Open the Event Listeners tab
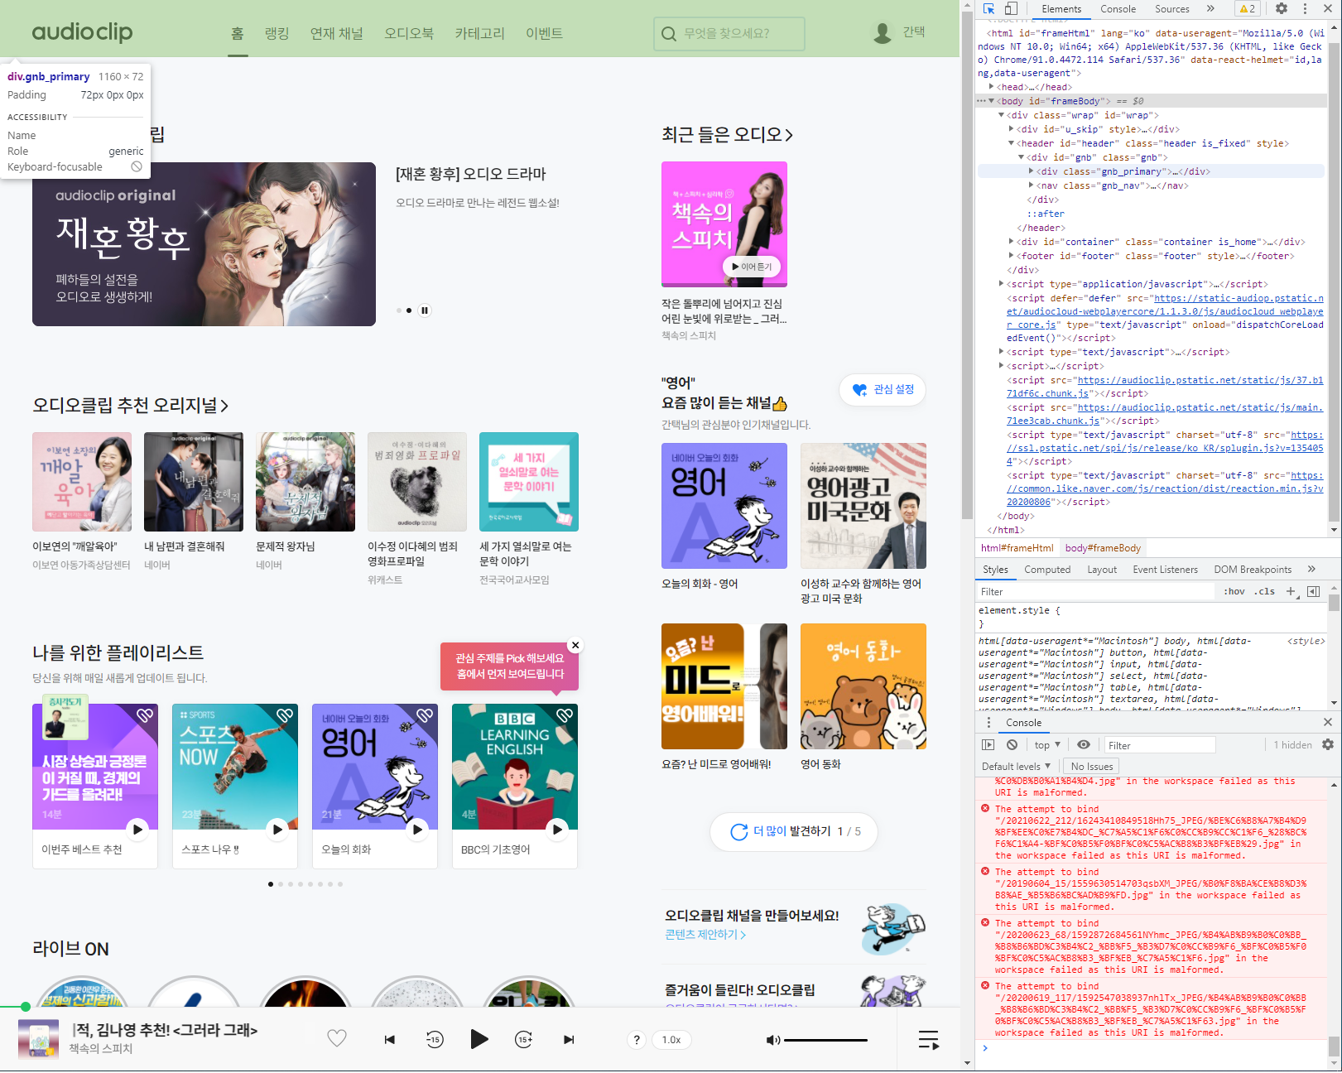 (1165, 570)
